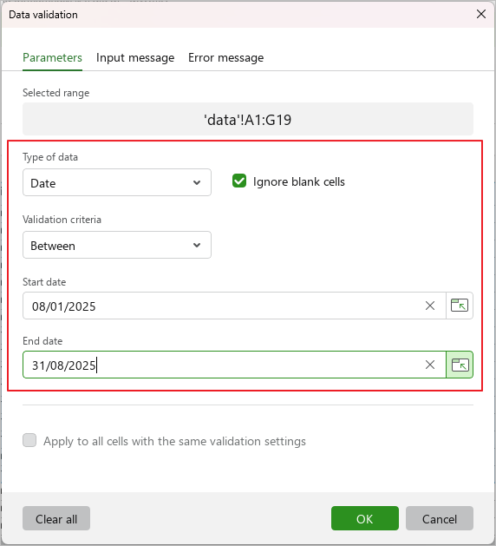Open the Validation criteria dropdown
The height and width of the screenshot is (546, 496).
[117, 245]
